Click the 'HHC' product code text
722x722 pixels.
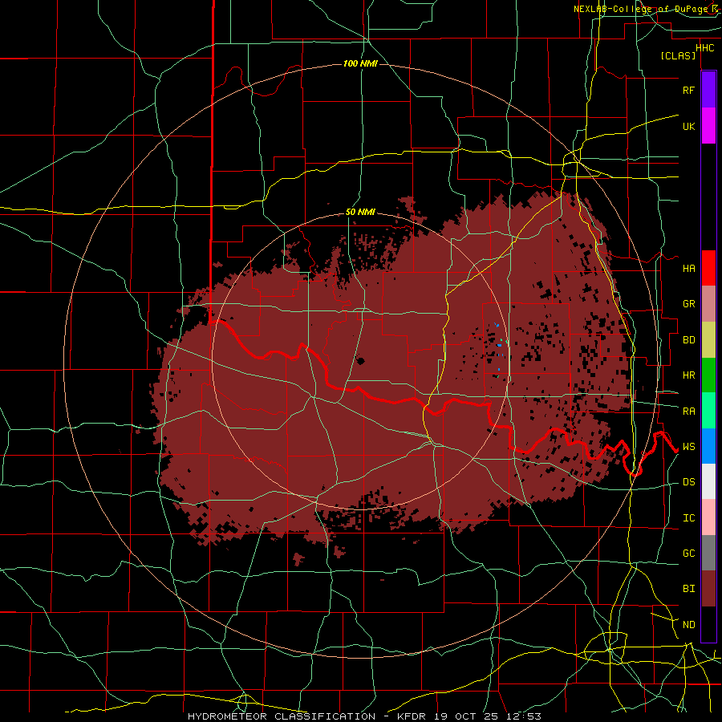(704, 48)
